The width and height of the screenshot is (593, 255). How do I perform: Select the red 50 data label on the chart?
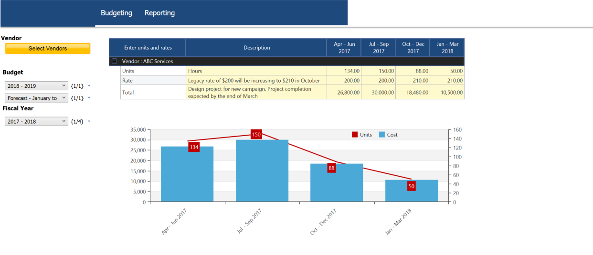[412, 186]
